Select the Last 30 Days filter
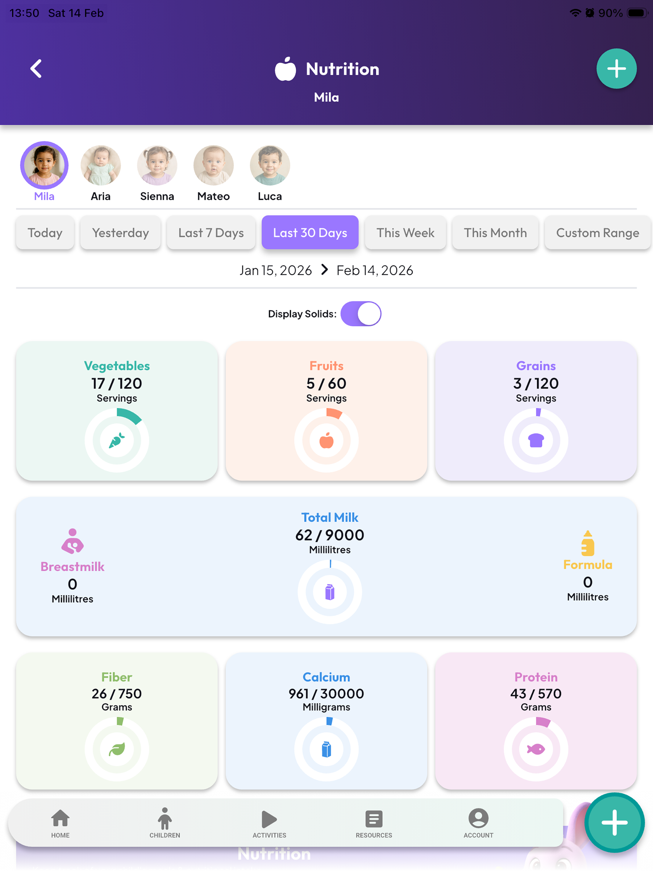This screenshot has width=653, height=871. coord(310,233)
